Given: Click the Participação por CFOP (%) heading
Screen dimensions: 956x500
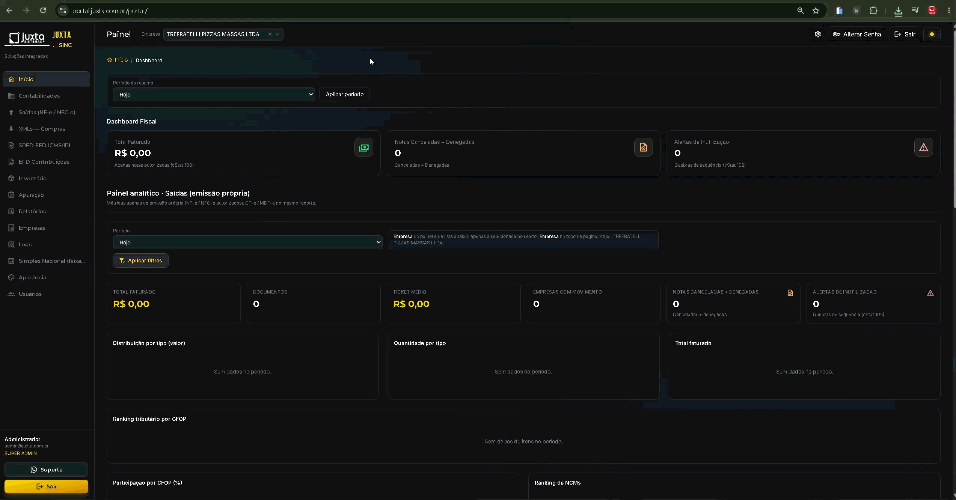Looking at the screenshot, I should 147,483.
